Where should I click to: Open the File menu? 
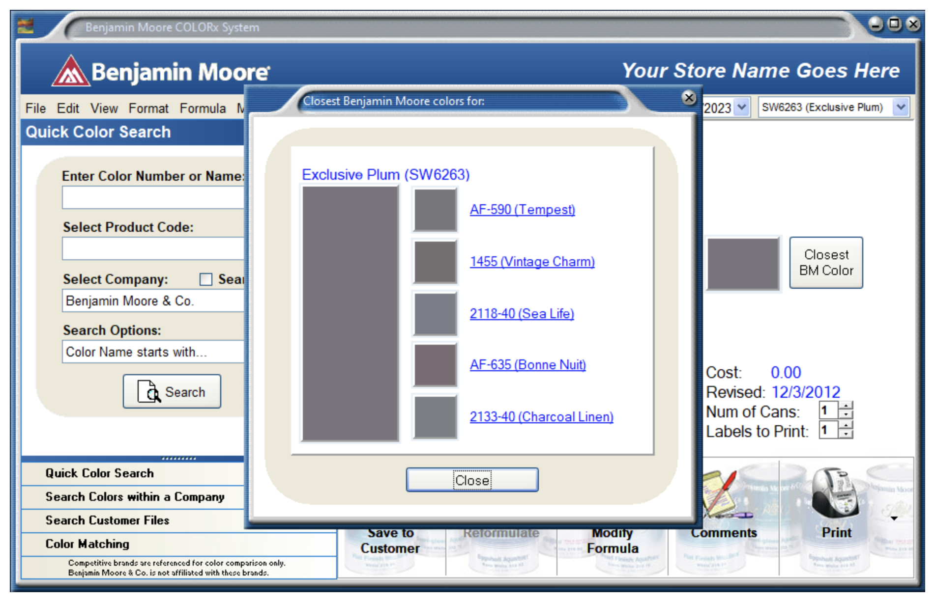click(35, 108)
